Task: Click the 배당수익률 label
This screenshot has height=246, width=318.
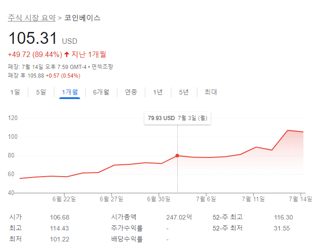Action: pos(127,239)
